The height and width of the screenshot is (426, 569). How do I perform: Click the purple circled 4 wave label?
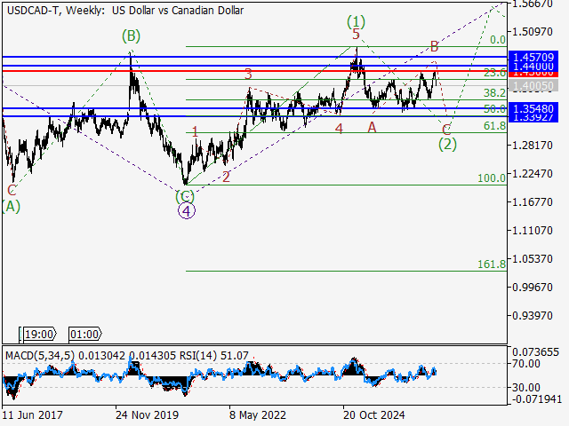[187, 211]
